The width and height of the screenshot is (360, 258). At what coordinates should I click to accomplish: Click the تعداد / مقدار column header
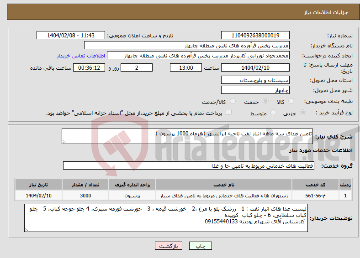click(x=85, y=185)
